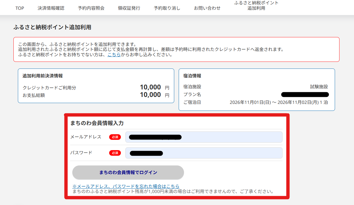Select the 試験施設 facility name
This screenshot has height=205, width=354.
pyautogui.click(x=319, y=87)
